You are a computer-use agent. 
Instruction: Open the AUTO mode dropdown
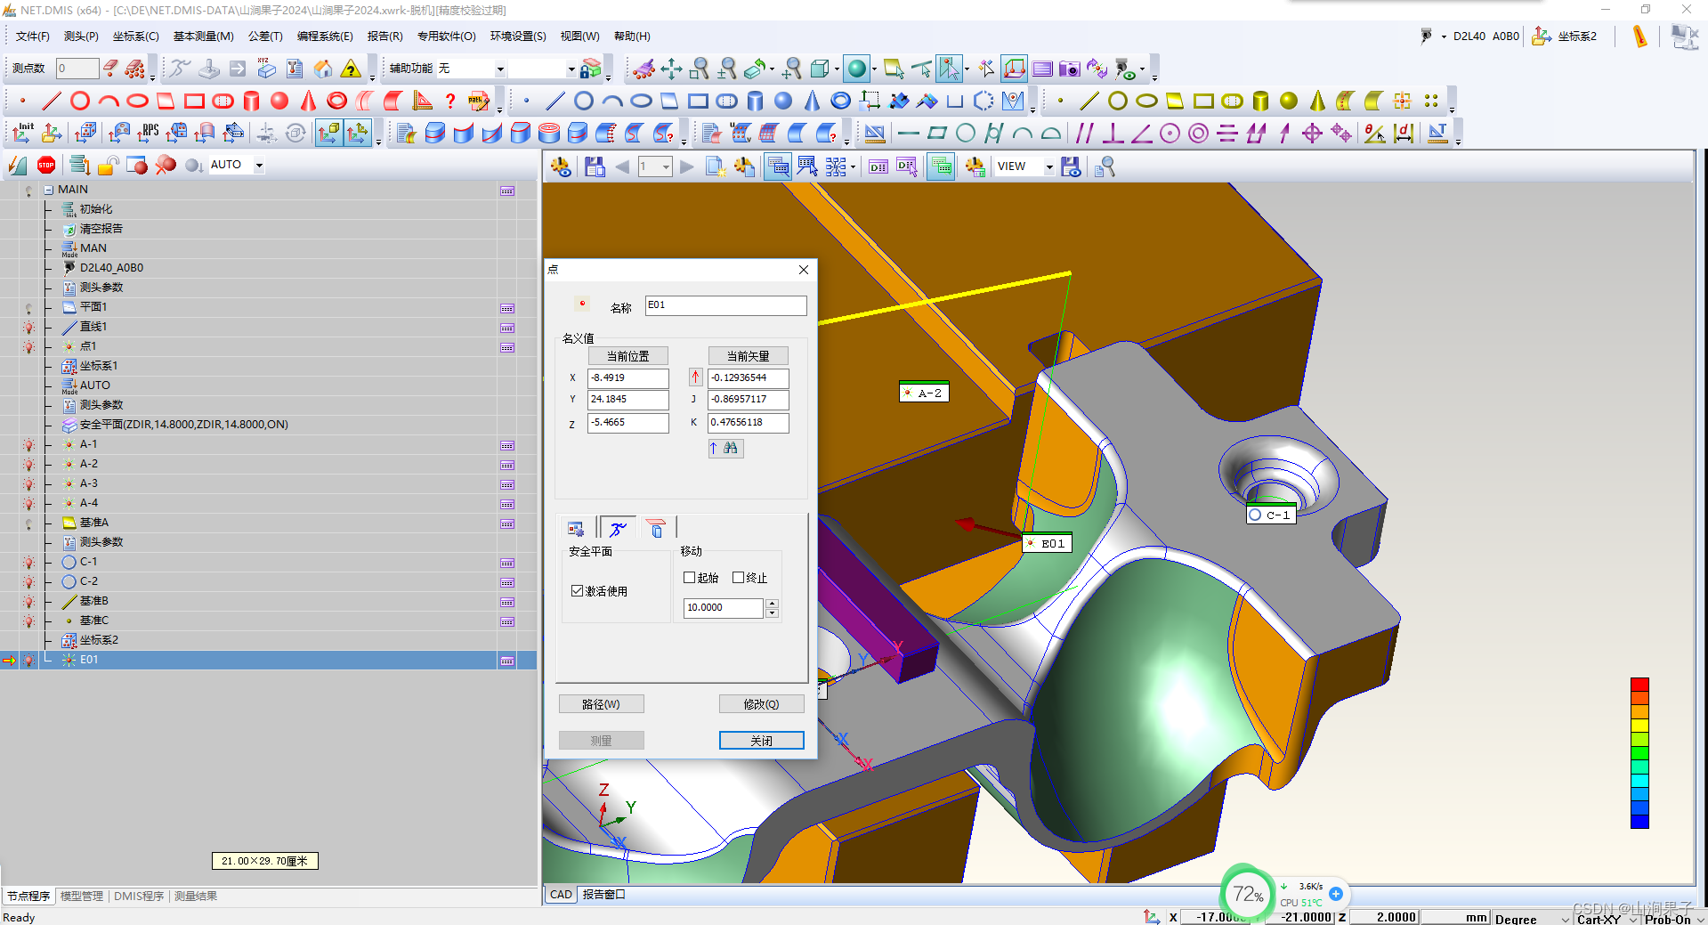click(x=259, y=165)
